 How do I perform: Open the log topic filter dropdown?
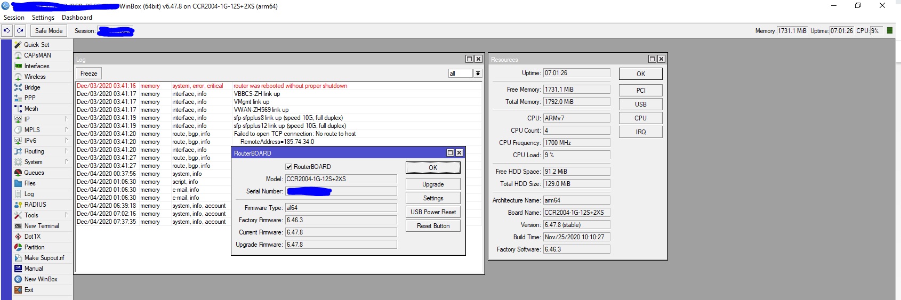coord(478,74)
